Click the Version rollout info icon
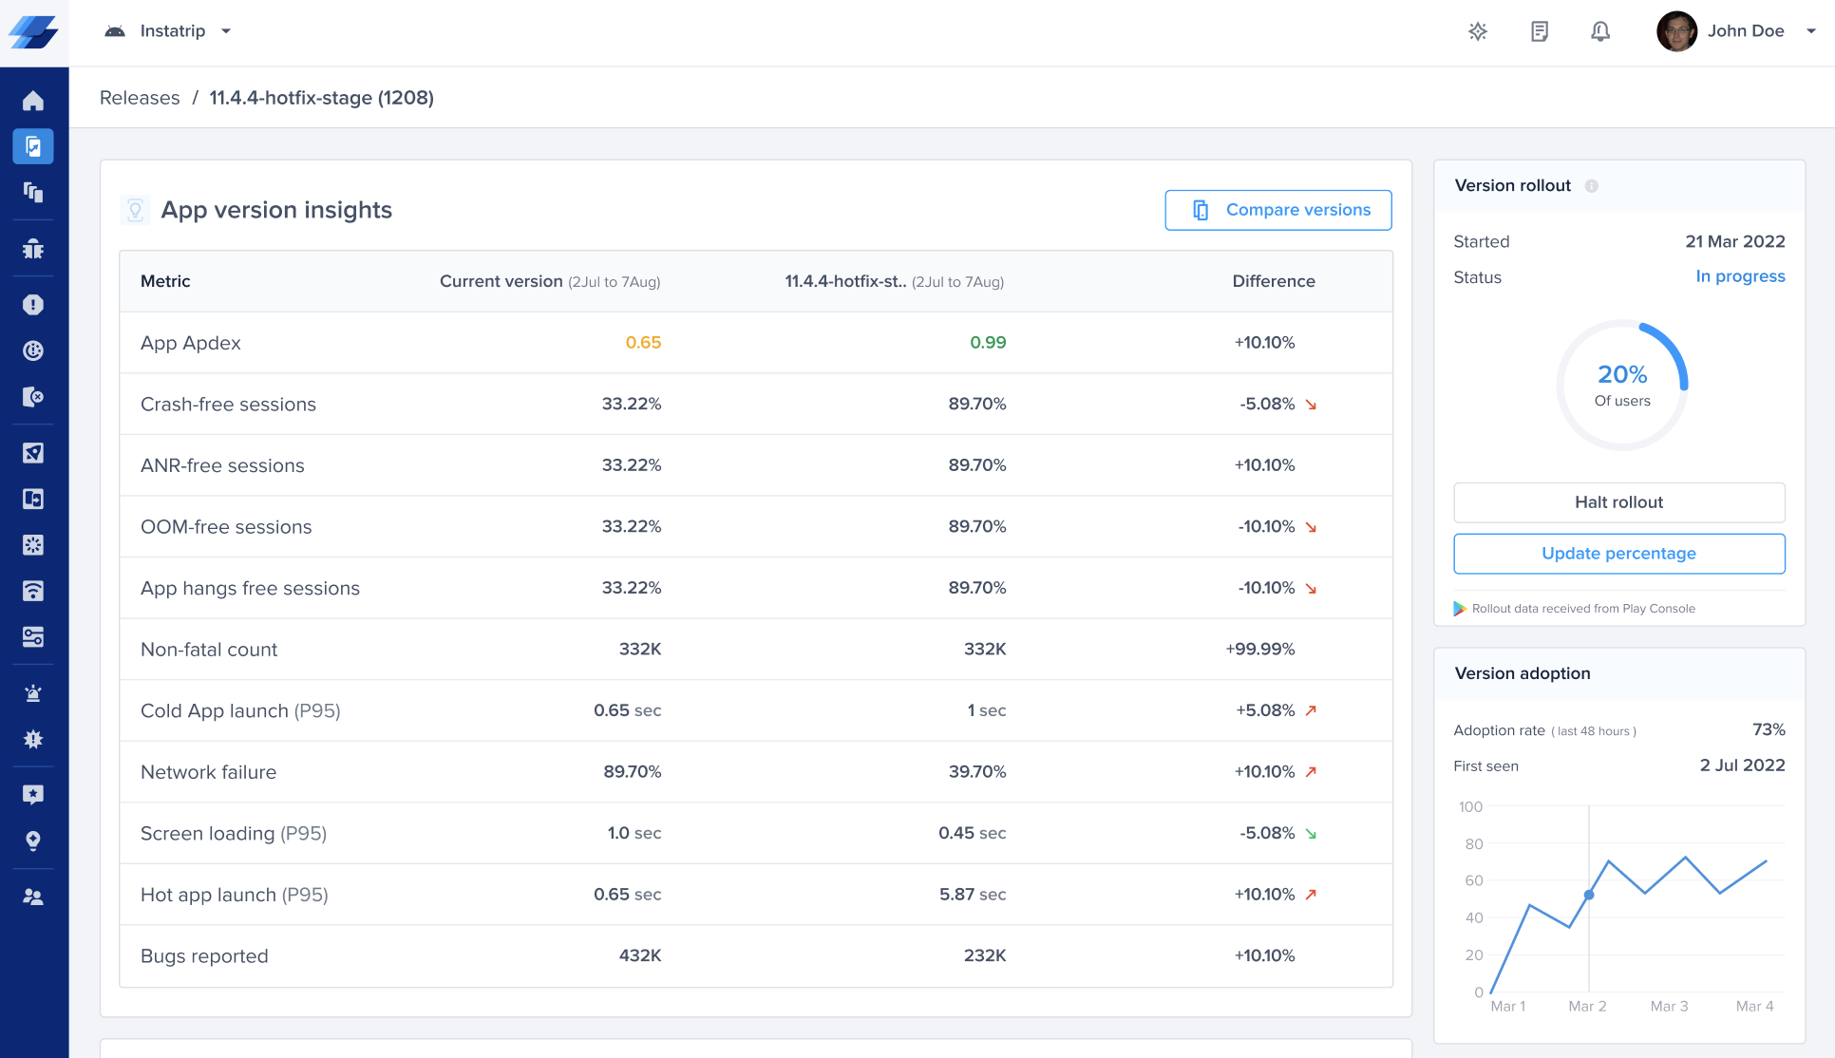The image size is (1835, 1058). click(x=1592, y=186)
